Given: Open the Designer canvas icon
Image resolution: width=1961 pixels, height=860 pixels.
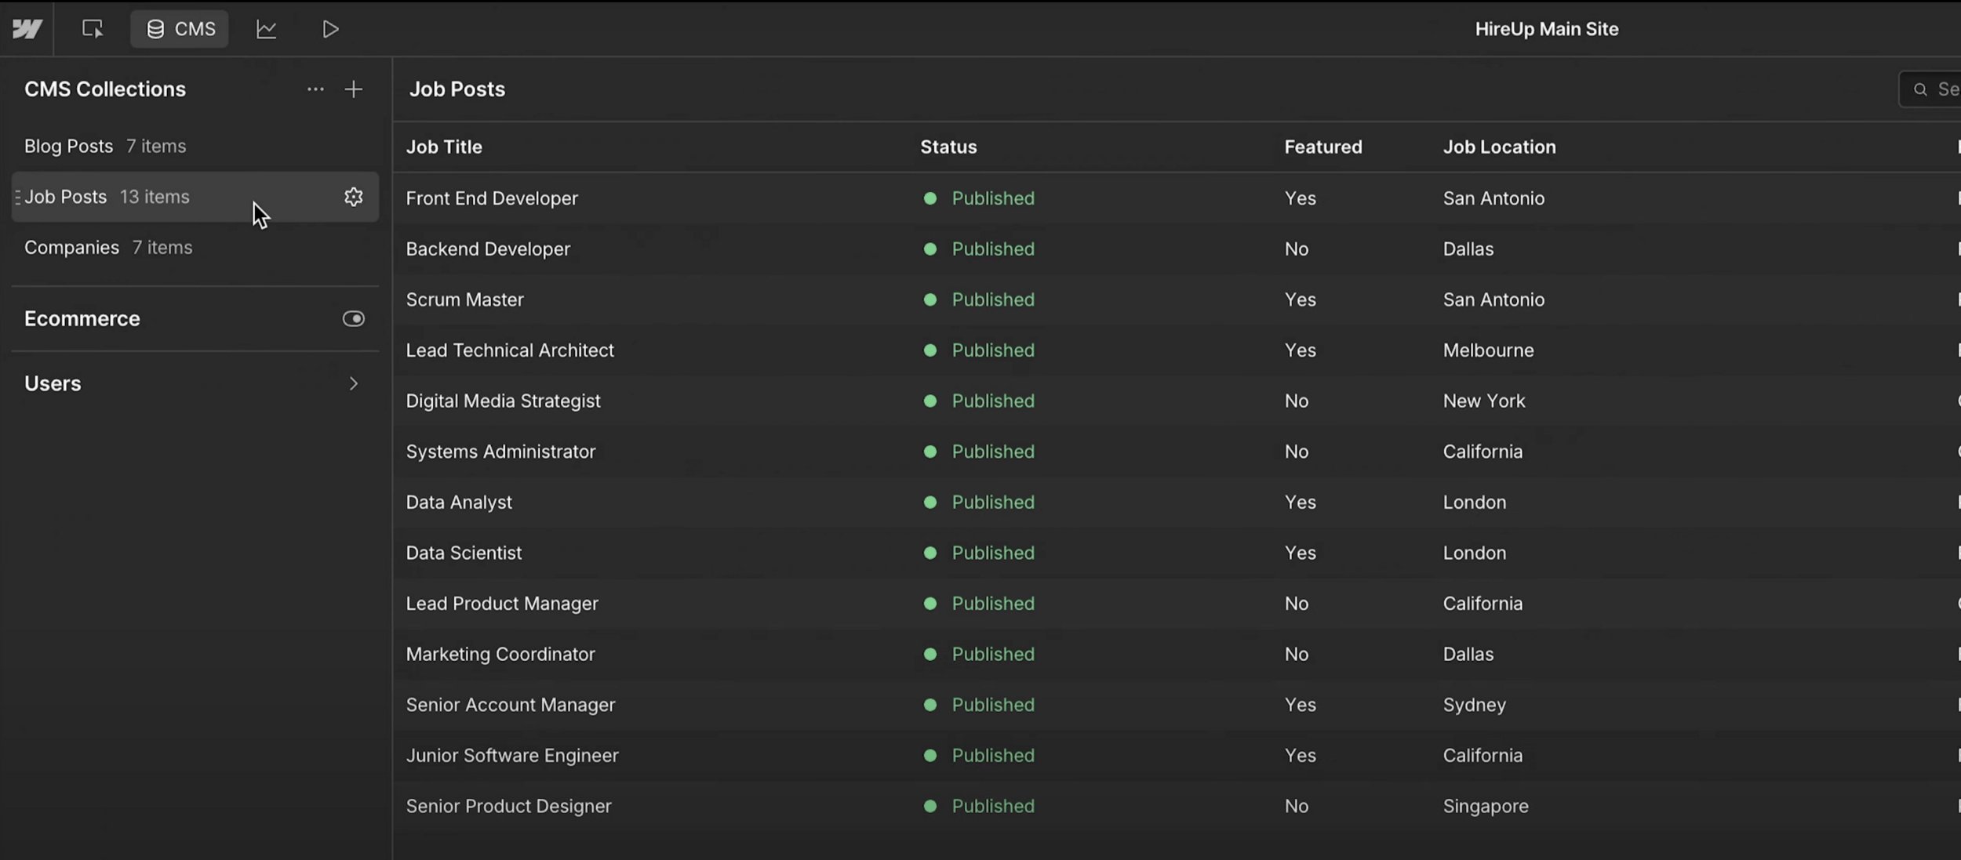Looking at the screenshot, I should coord(93,30).
